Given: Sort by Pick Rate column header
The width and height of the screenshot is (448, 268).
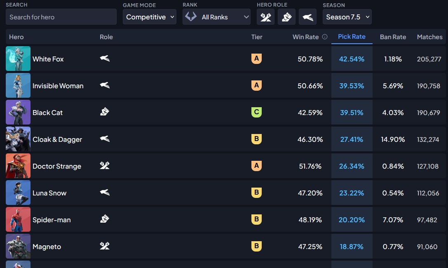Looking at the screenshot, I should click(352, 37).
